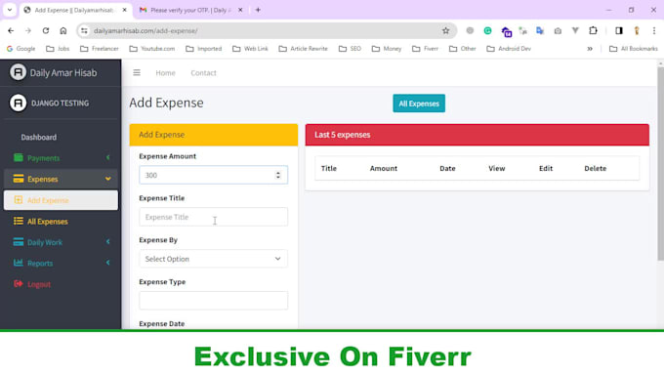Open the Extensions puzzle icon
Viewport: 664px width, 374px height.
pyautogui.click(x=593, y=30)
